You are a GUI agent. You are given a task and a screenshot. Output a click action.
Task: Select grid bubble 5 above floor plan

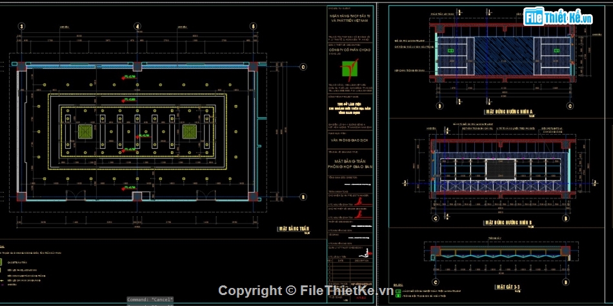click(253, 26)
